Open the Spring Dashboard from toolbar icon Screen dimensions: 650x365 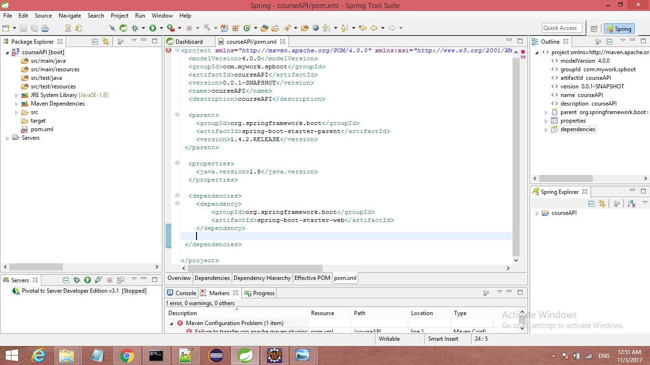coord(123,28)
